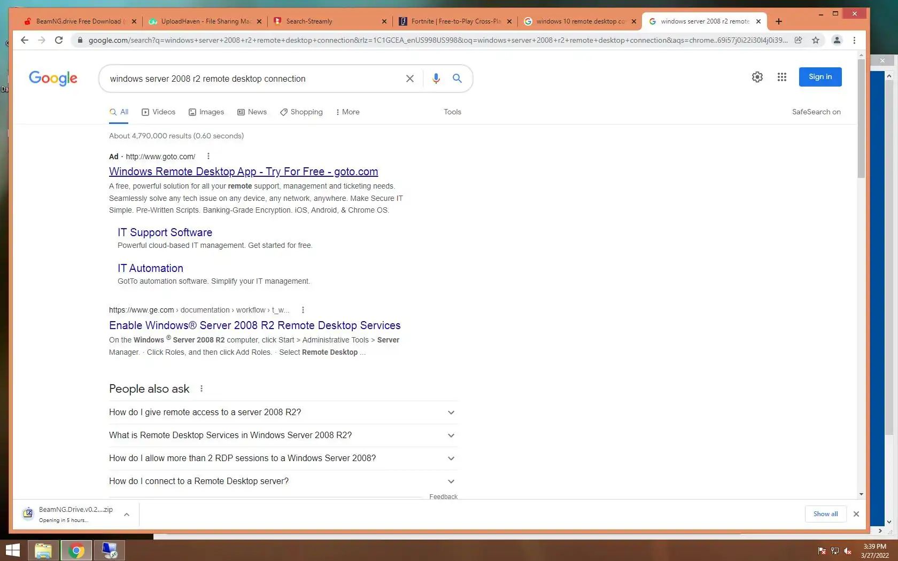Submit search with the magnifier icon
Viewport: 898px width, 561px height.
point(457,79)
